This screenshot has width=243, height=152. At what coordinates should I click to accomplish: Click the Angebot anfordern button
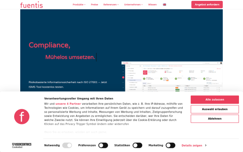(207, 4)
